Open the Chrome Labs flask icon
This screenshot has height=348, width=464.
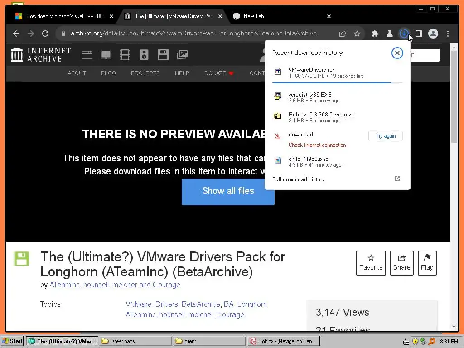pos(389,34)
